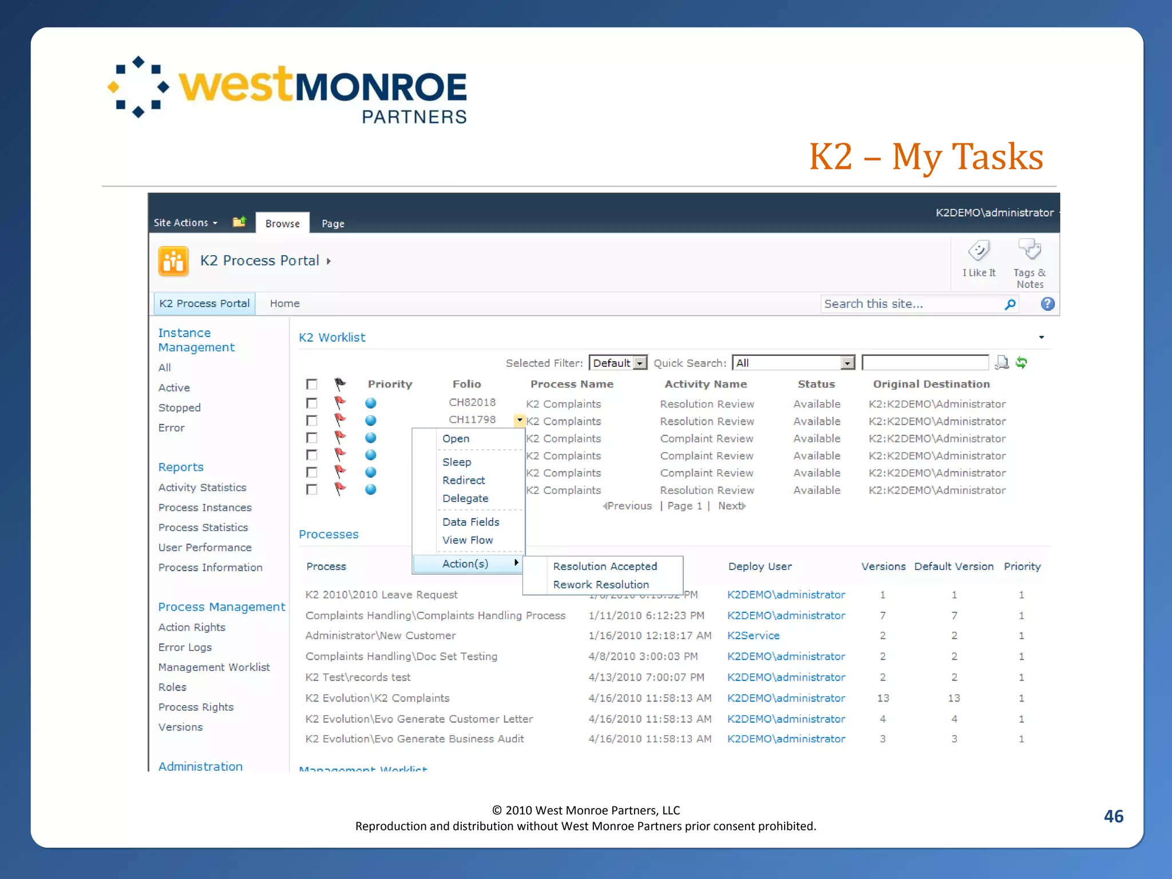Screen dimensions: 1172x879
Task: Open Management Worklist sidebar link
Action: pyautogui.click(x=214, y=667)
